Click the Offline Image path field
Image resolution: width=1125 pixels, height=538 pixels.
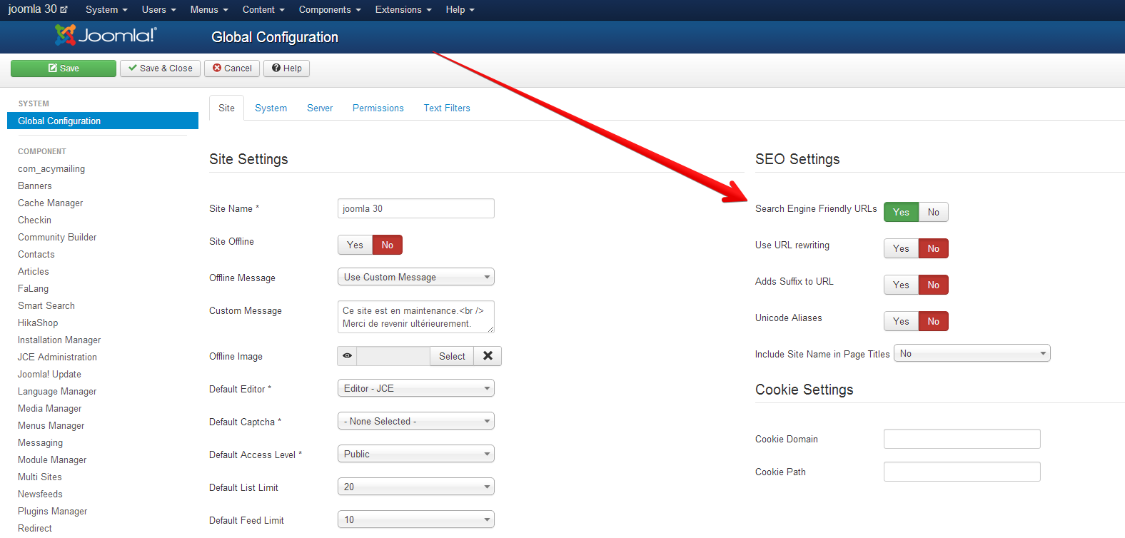coord(393,356)
